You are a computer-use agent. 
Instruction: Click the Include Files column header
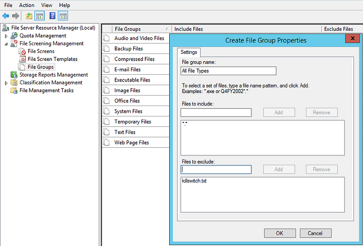click(246, 29)
